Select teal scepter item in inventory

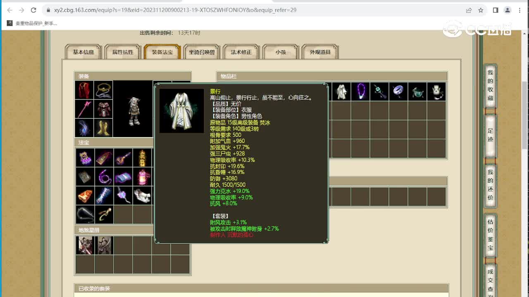(379, 92)
